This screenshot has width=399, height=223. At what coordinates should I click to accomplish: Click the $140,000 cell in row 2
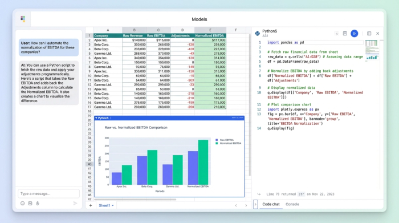134,40
